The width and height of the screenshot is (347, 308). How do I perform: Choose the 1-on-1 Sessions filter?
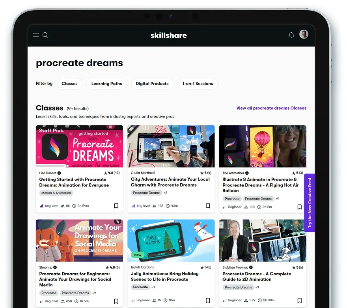tap(198, 84)
